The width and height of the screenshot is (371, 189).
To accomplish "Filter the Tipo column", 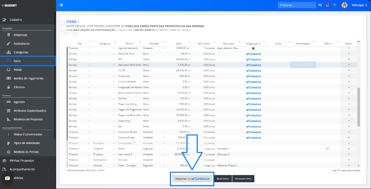I will [x=90, y=42].
